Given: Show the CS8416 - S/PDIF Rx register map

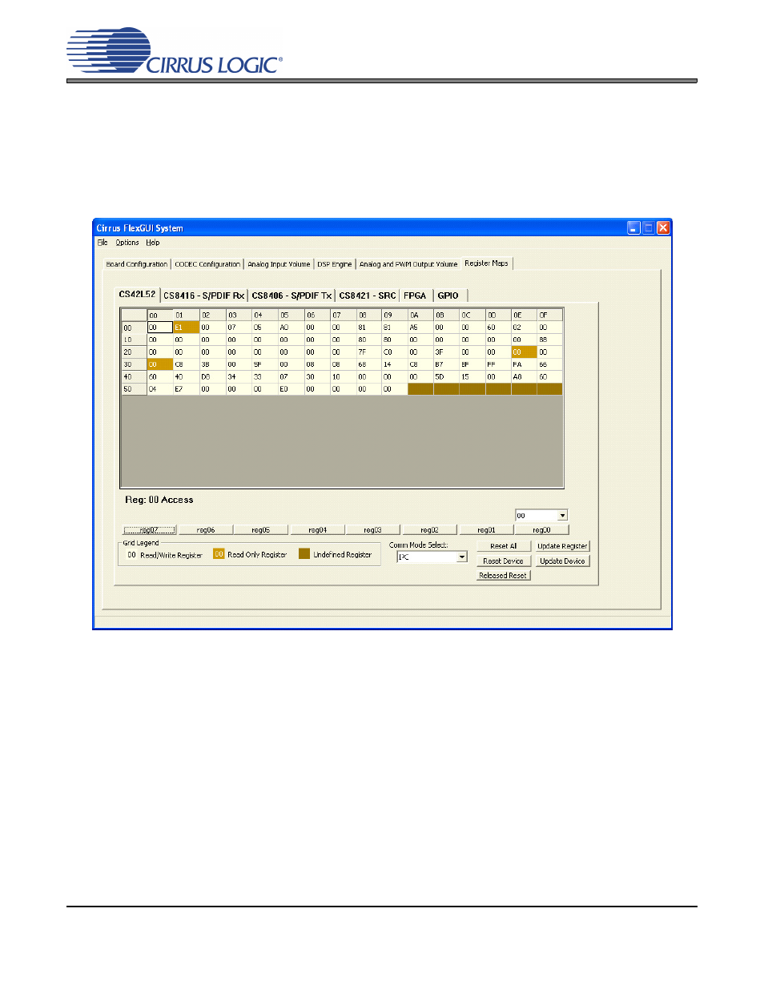Looking at the screenshot, I should 204,295.
